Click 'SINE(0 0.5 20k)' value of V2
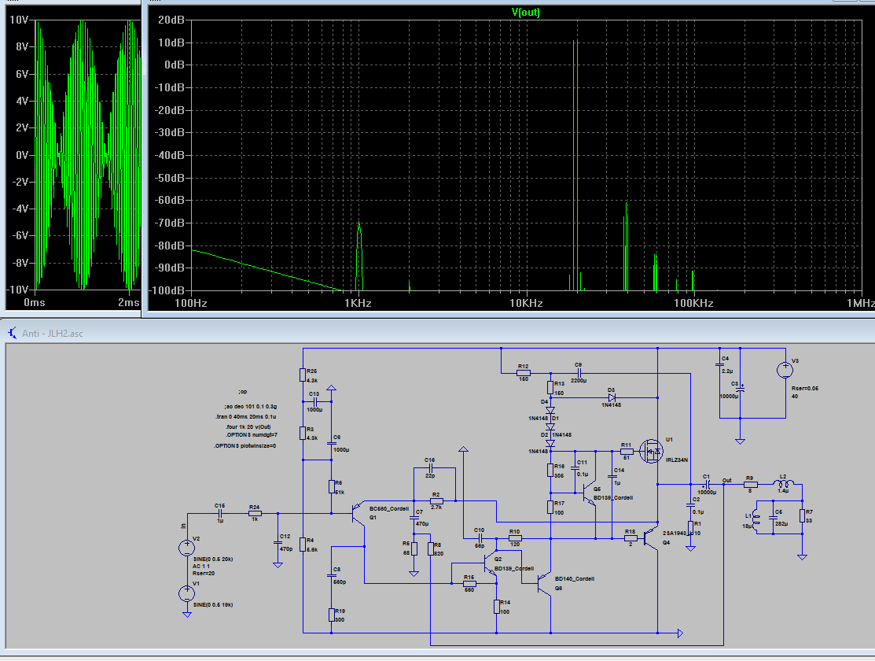The image size is (875, 661). 213,559
